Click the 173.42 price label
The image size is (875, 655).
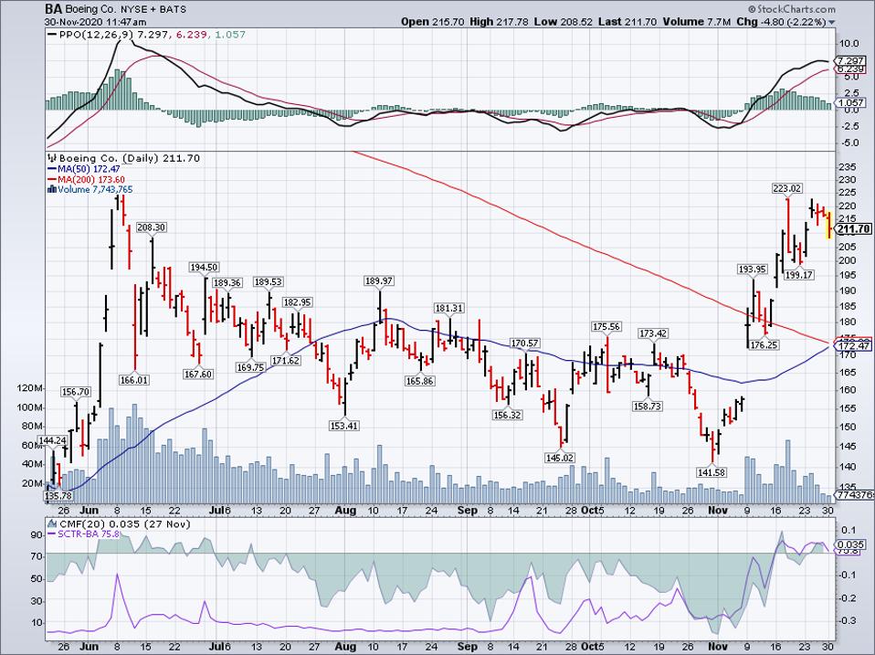(653, 333)
